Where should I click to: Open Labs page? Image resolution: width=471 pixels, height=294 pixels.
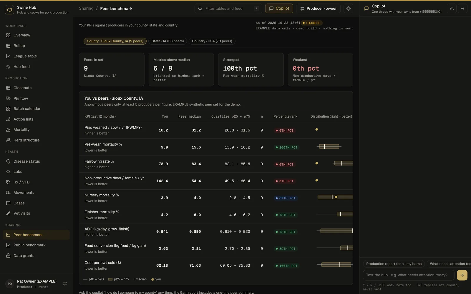[x=37, y=172]
